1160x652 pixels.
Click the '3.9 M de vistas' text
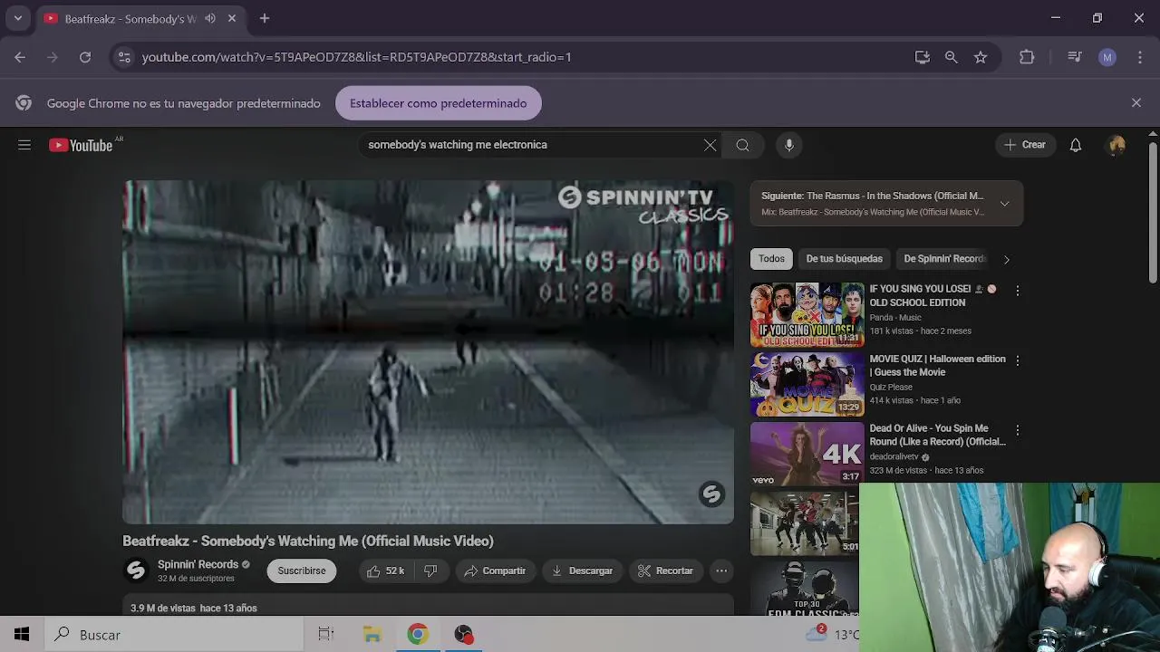(x=163, y=609)
